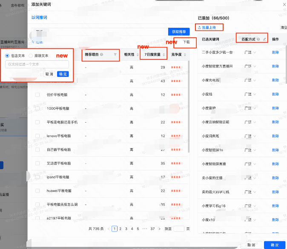Image resolution: width=287 pixels, height=249 pixels.
Task: Go to page 4 of results
Action: pyautogui.click(x=132, y=229)
